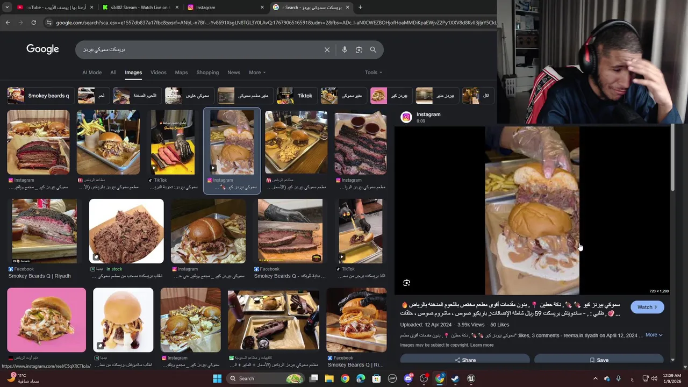Switch to the Shopping tab
688x387 pixels.
[207, 73]
